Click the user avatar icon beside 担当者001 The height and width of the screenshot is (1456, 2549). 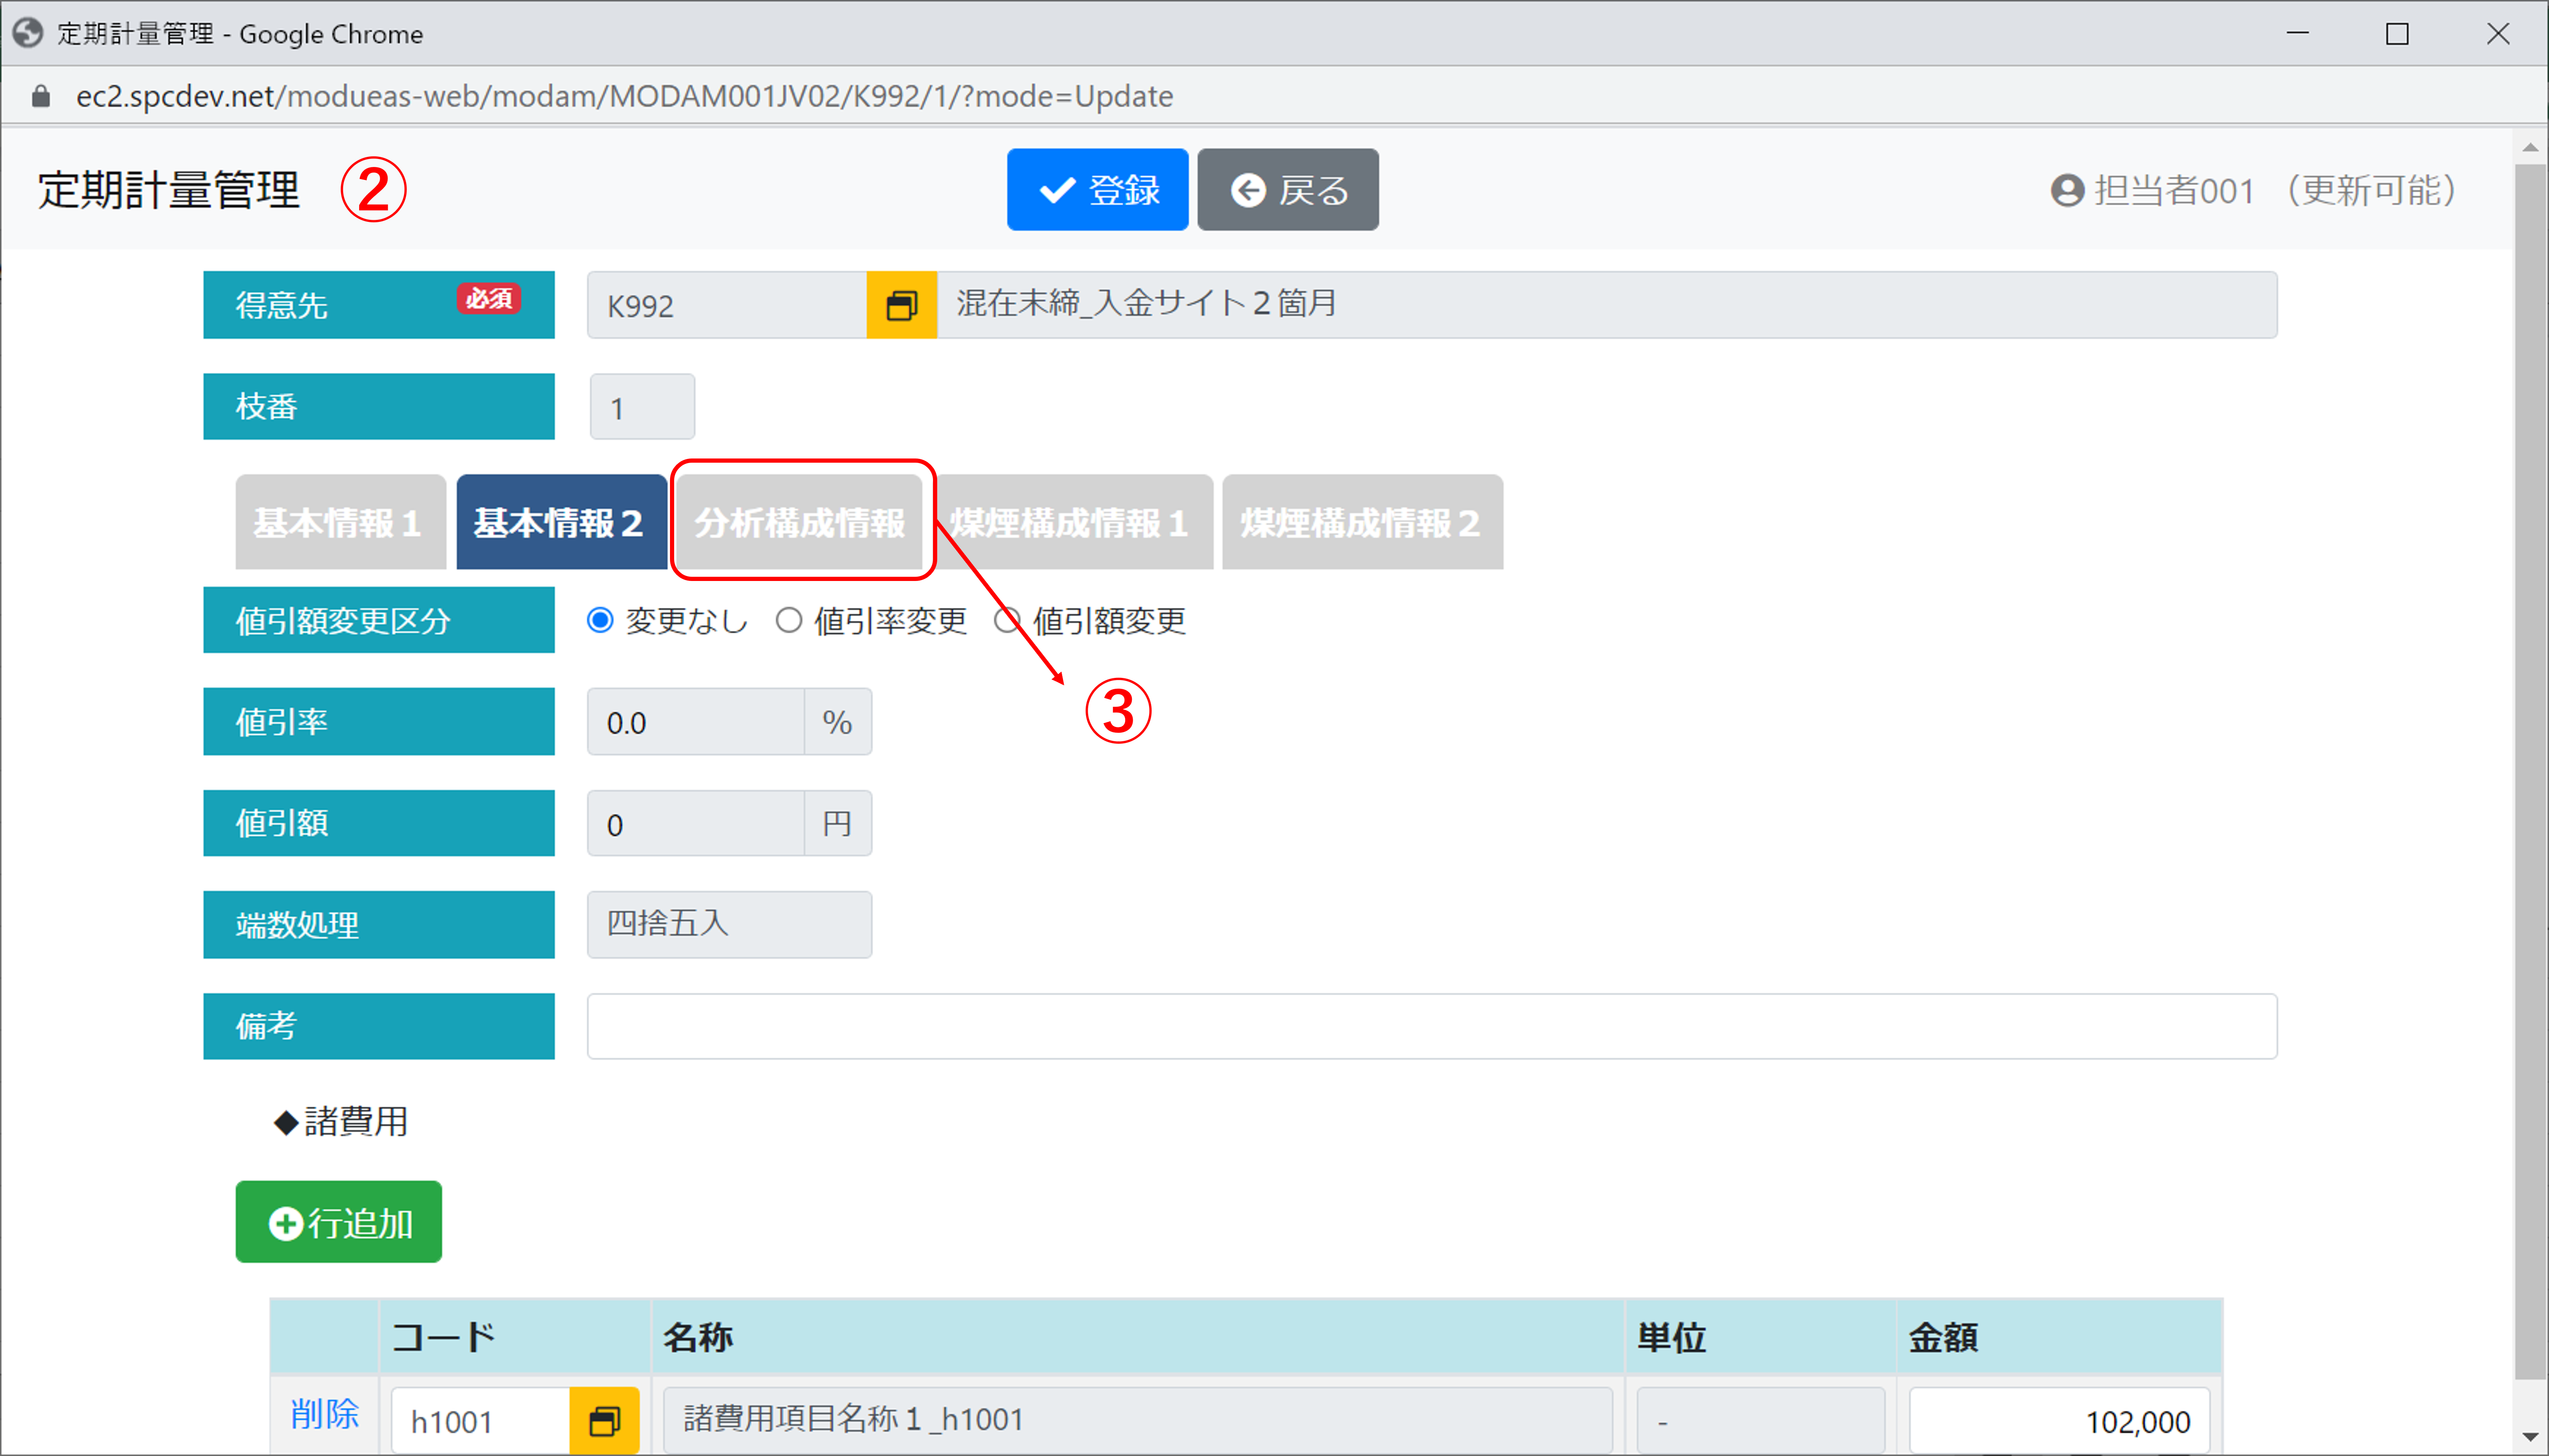(2067, 190)
